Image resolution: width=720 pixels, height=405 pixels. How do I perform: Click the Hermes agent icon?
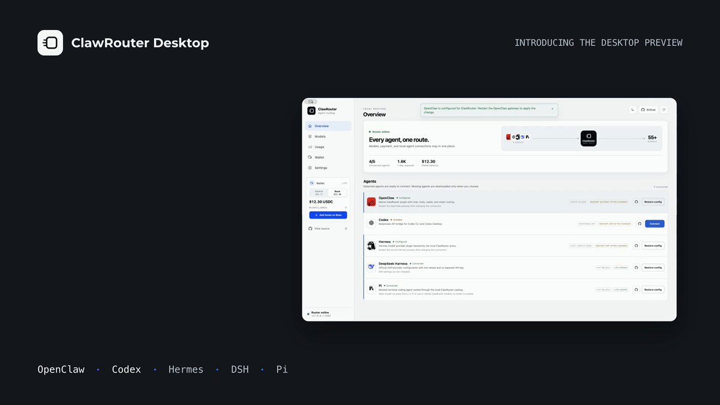coord(371,245)
